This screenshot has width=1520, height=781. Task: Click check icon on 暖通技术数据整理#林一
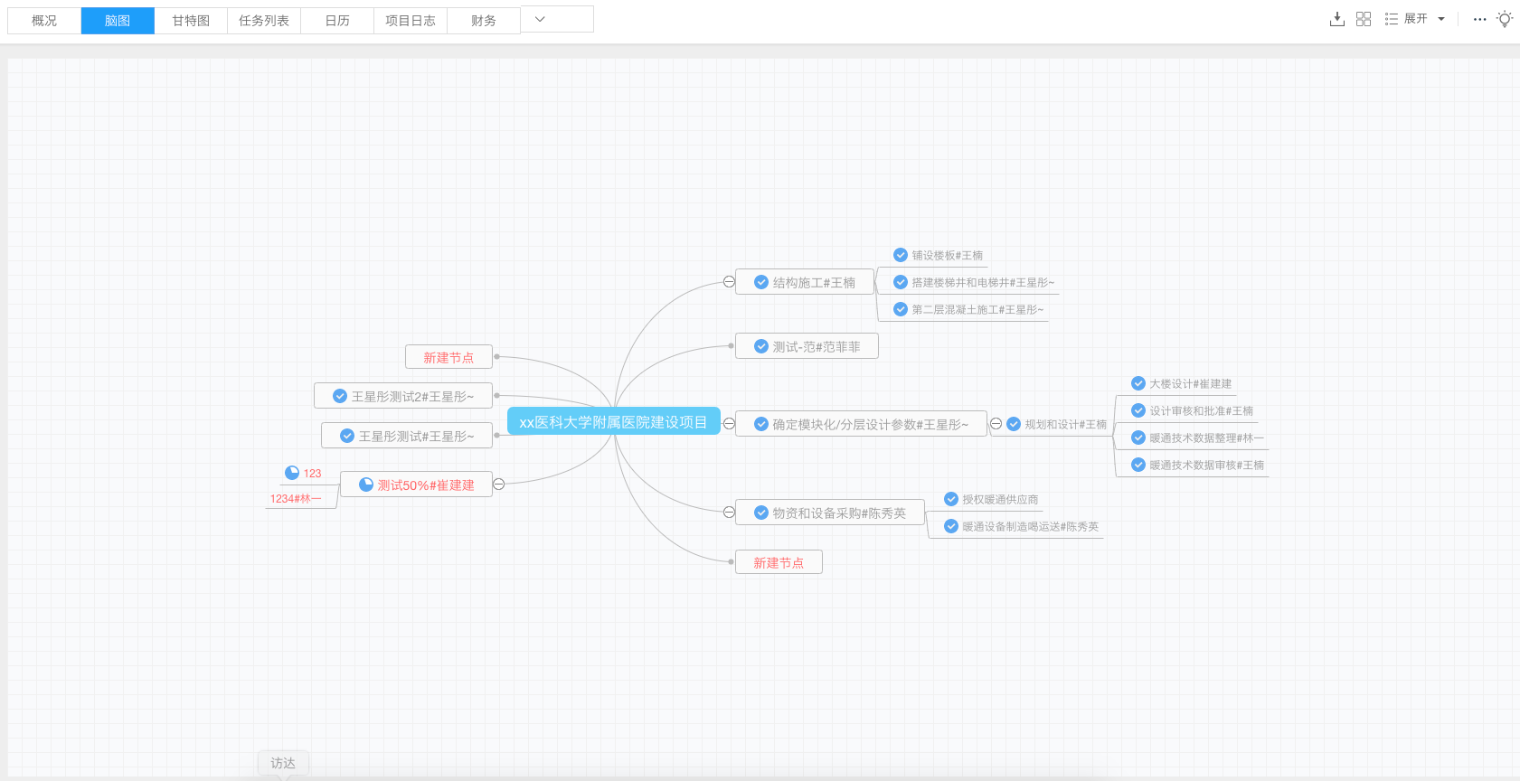tap(1138, 438)
